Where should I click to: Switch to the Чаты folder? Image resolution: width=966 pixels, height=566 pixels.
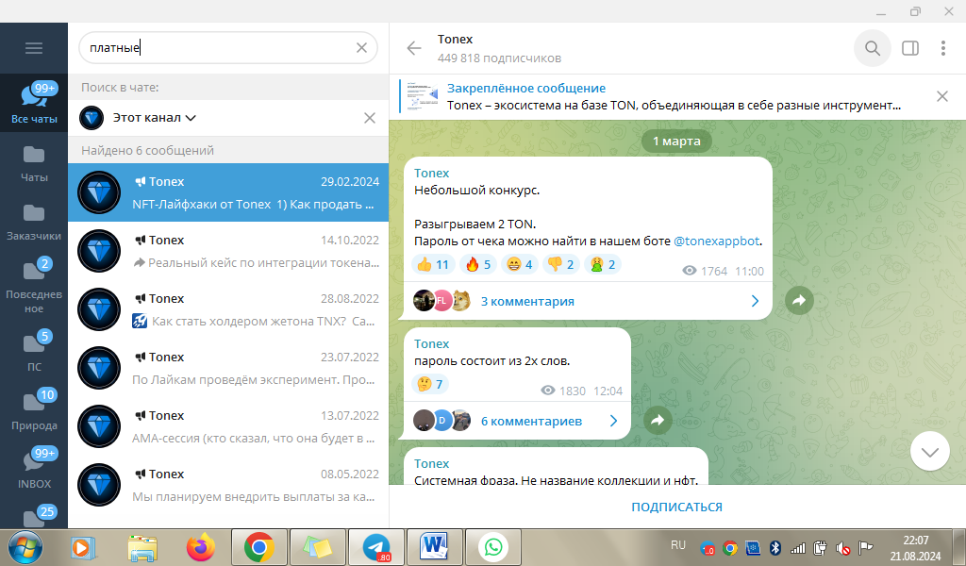[34, 164]
